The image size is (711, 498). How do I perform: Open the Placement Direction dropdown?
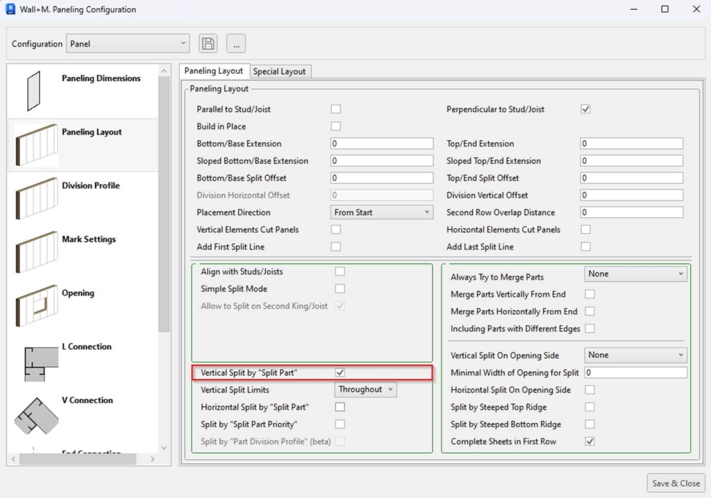pyautogui.click(x=382, y=212)
